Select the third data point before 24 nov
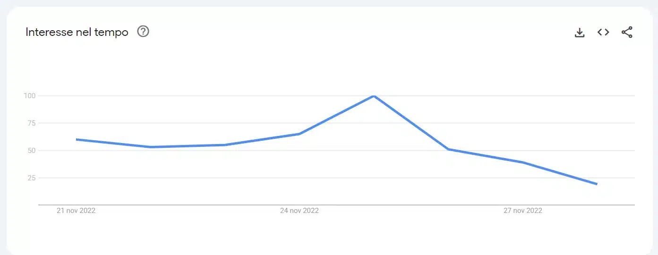Viewport: 658px width, 255px height. coord(225,145)
